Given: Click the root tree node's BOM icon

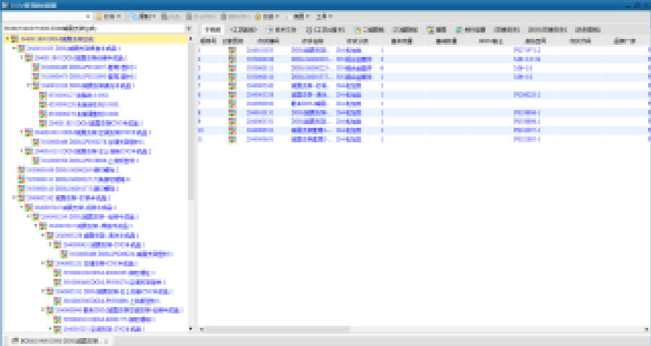Looking at the screenshot, I should [14, 38].
